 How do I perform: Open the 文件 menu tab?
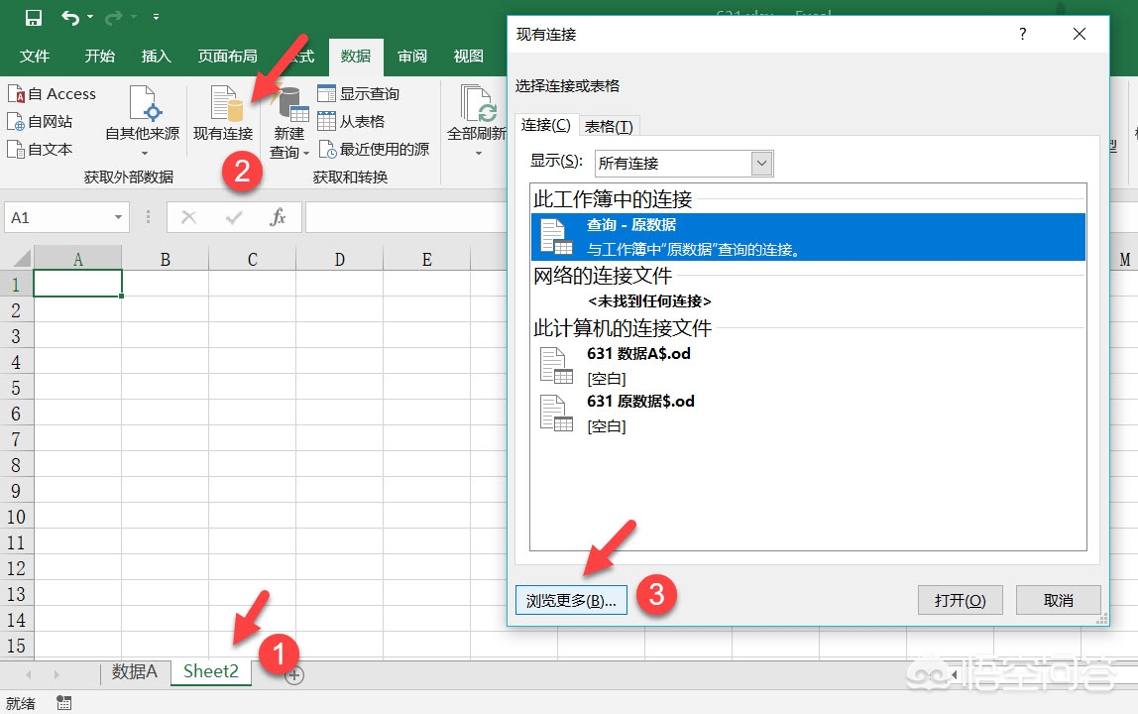coord(34,56)
